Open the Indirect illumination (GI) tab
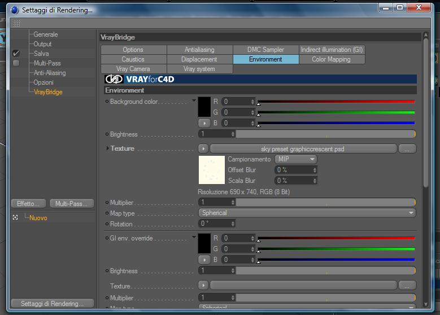The image size is (440, 315). (x=332, y=50)
